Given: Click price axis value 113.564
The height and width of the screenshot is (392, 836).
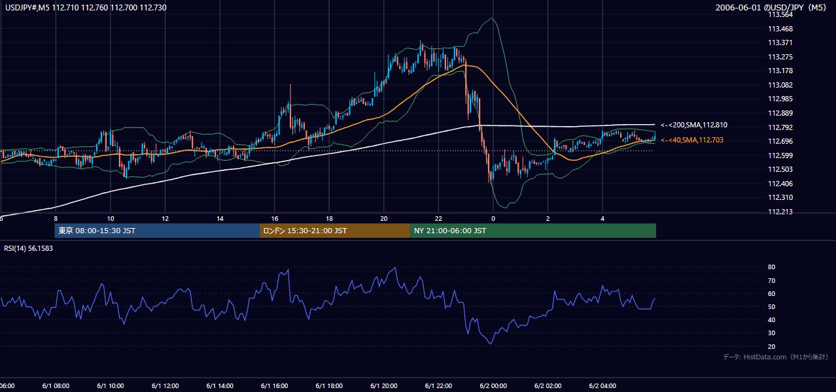Looking at the screenshot, I should pyautogui.click(x=780, y=14).
